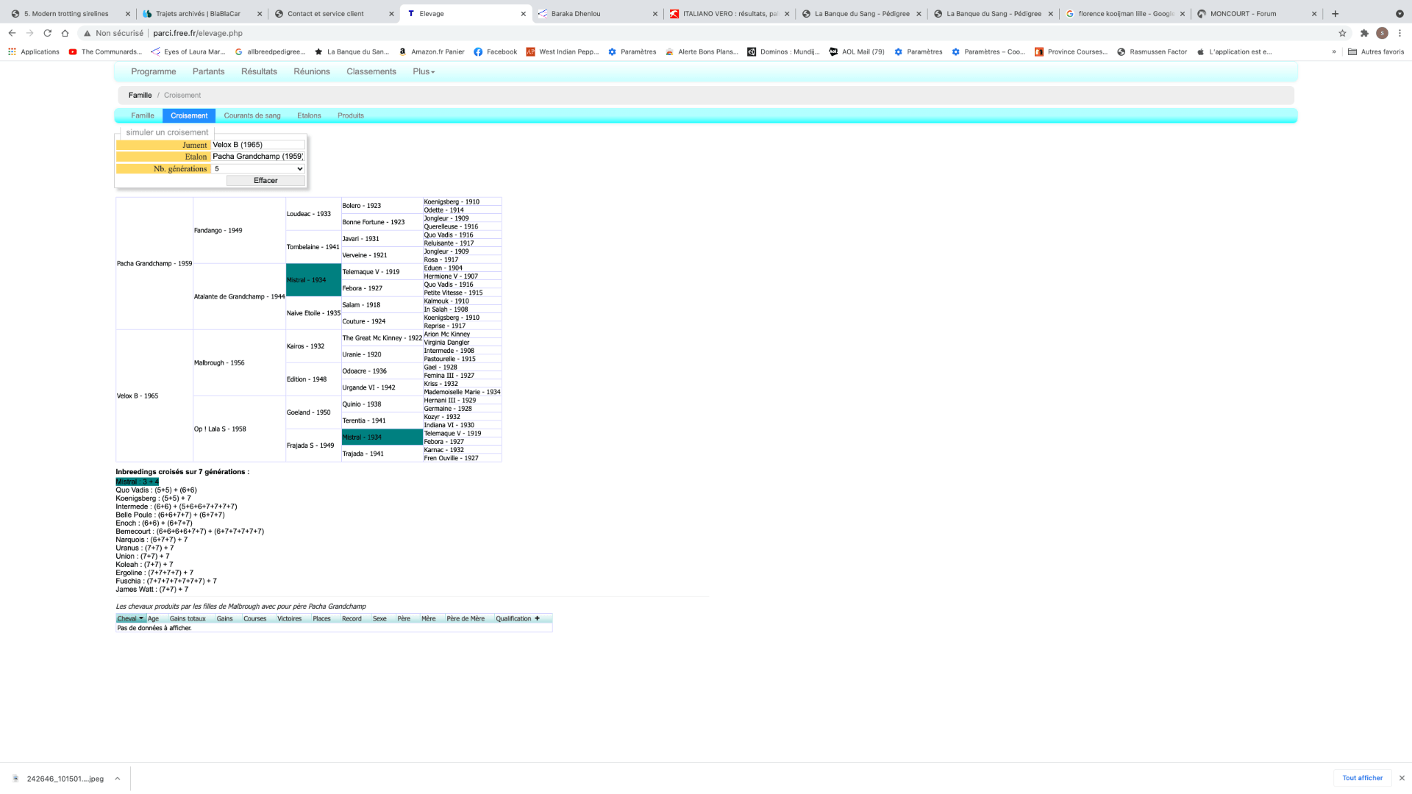Click Tout afficher in downloads bar

[1362, 778]
